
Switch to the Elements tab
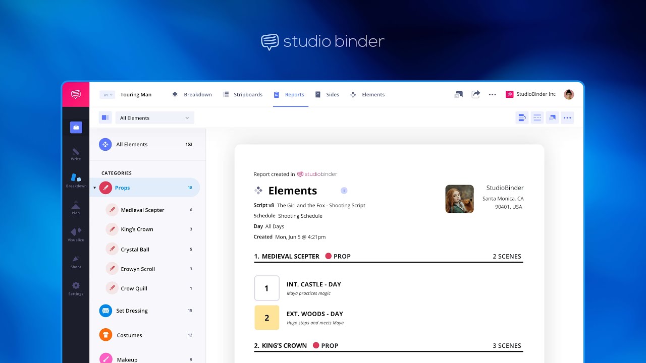click(x=367, y=95)
